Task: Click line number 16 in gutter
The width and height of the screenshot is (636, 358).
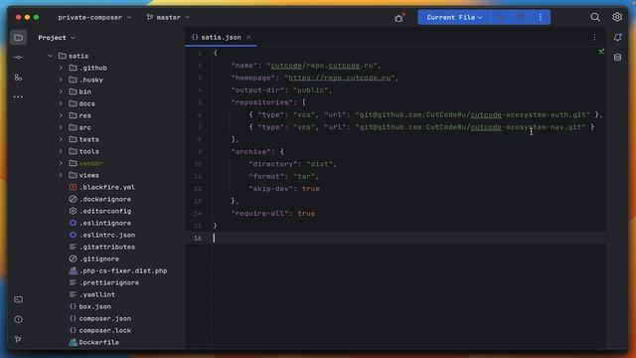Action: pyautogui.click(x=198, y=238)
